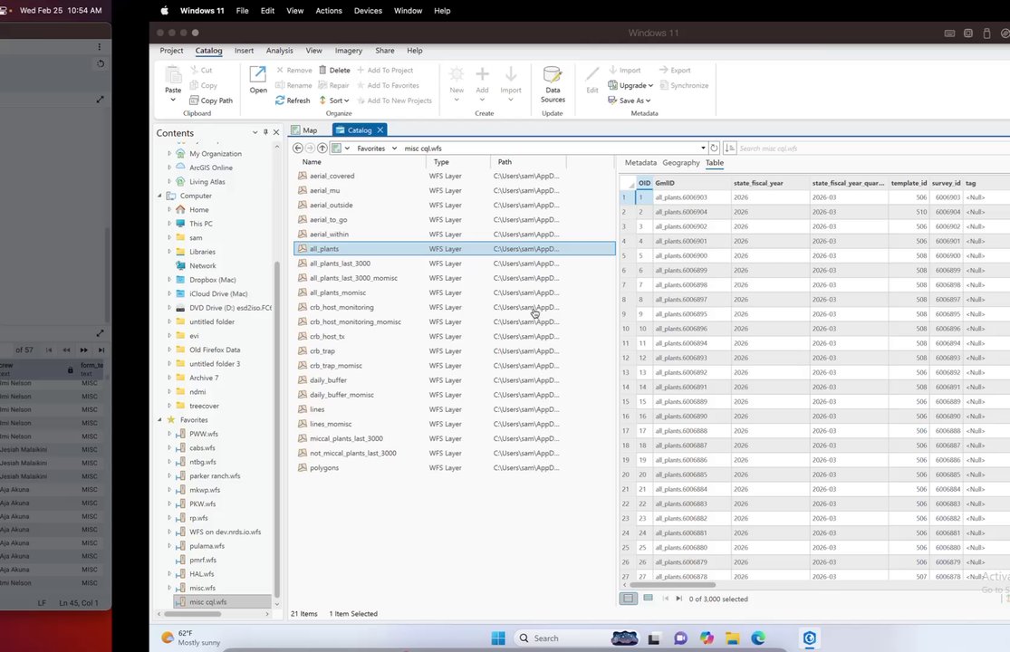Click the metadata Import tool
This screenshot has width=1010, height=652.
coord(623,70)
